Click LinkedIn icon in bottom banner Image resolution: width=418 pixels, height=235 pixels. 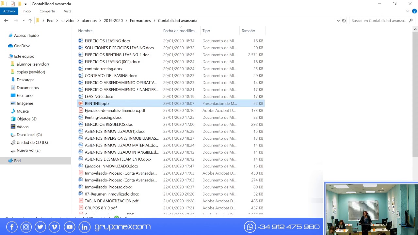click(x=84, y=227)
